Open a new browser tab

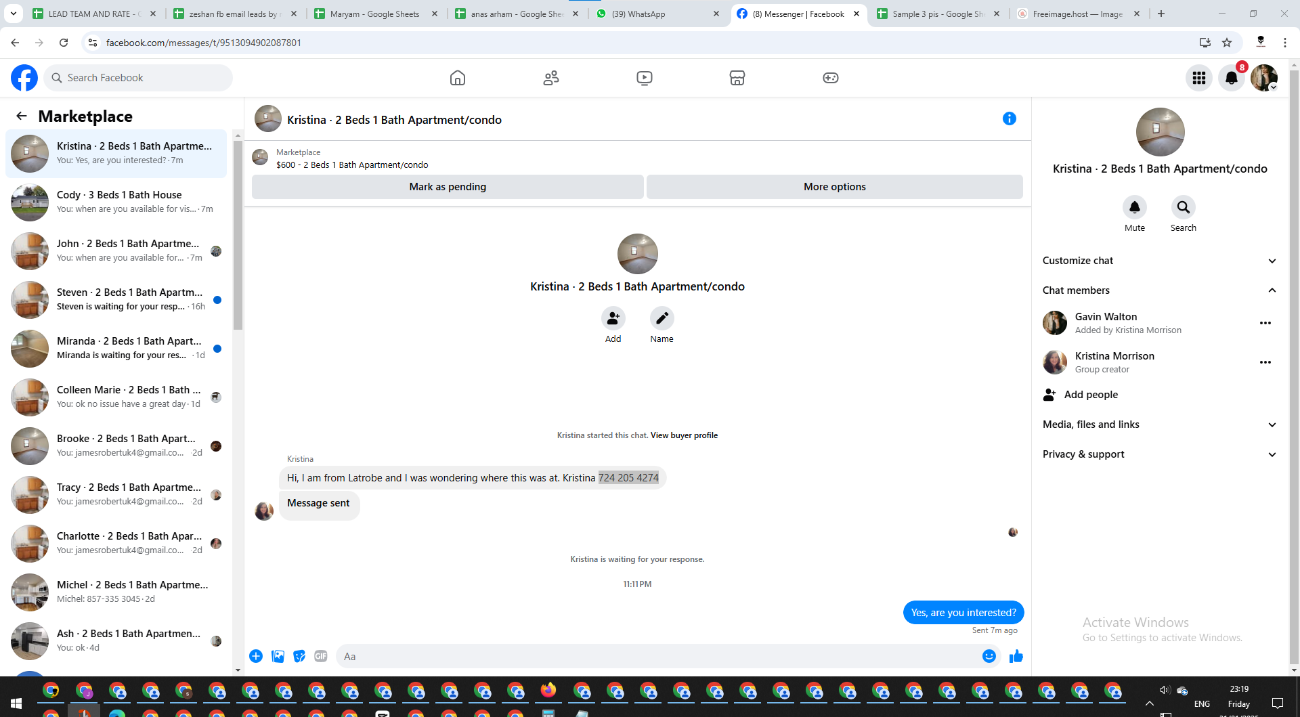(1161, 14)
